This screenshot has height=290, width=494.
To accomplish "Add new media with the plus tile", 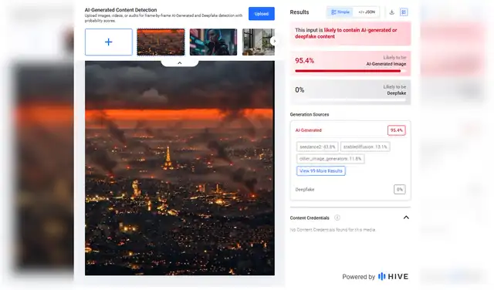I will click(109, 42).
